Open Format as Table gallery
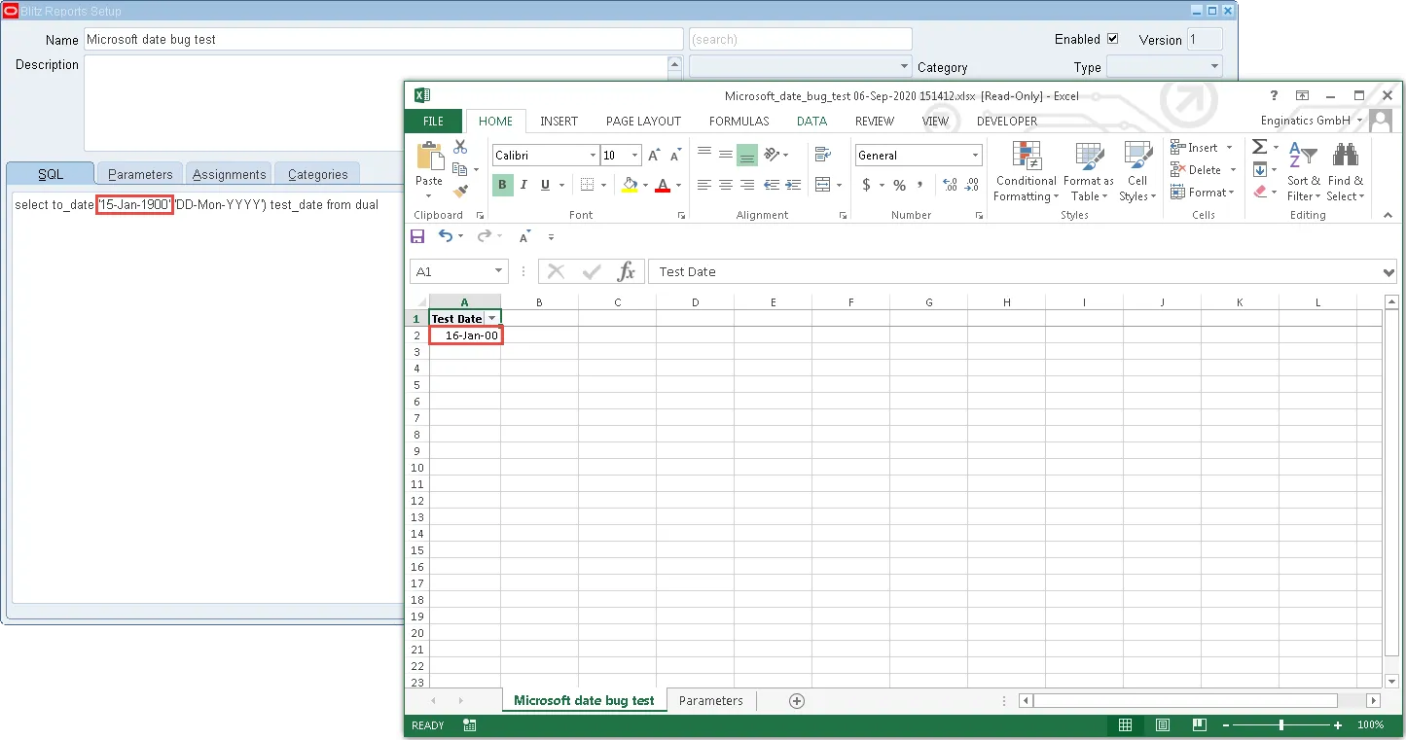The image size is (1406, 740). (x=1089, y=171)
